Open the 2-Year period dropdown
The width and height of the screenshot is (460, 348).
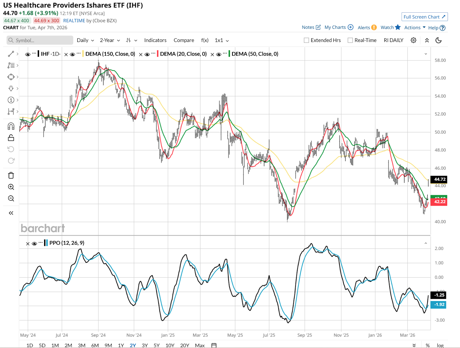point(110,40)
